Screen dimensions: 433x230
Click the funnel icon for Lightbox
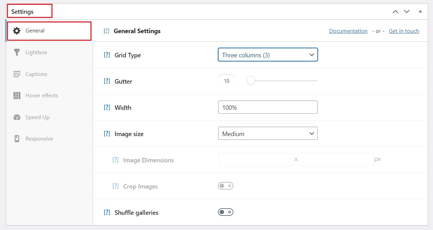click(17, 52)
